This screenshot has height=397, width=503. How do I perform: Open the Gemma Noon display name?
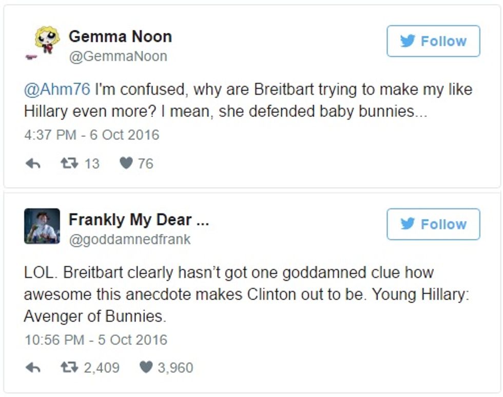(x=120, y=36)
